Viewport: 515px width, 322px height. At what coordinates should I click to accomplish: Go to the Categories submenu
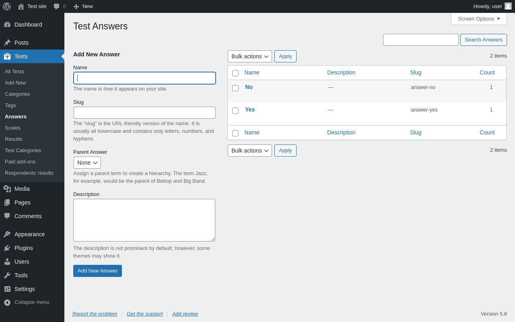pyautogui.click(x=17, y=94)
